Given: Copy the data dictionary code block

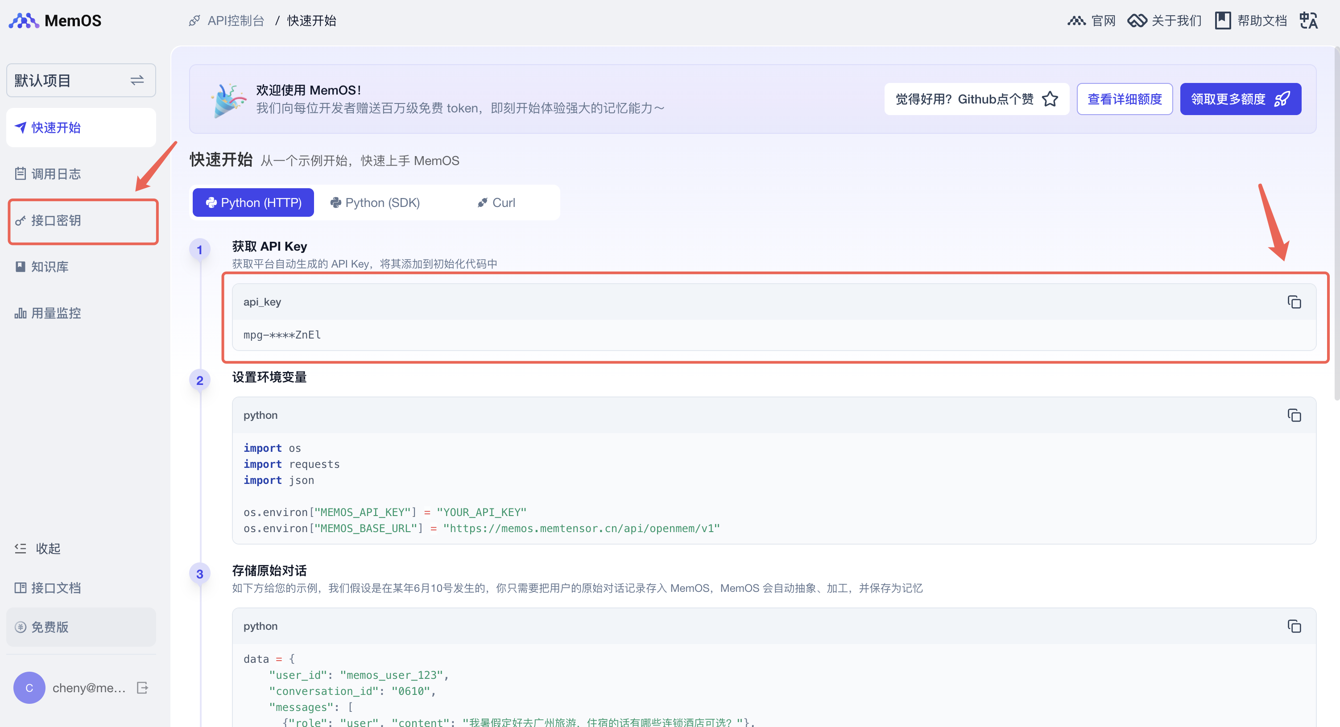Looking at the screenshot, I should pos(1294,626).
